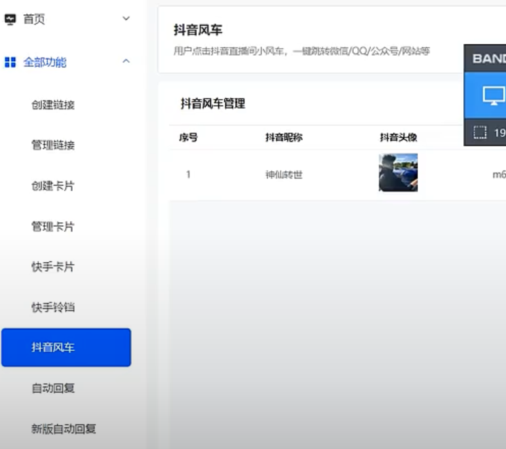Click the 抖音昵称 column header
This screenshot has height=449, width=506.
point(284,137)
